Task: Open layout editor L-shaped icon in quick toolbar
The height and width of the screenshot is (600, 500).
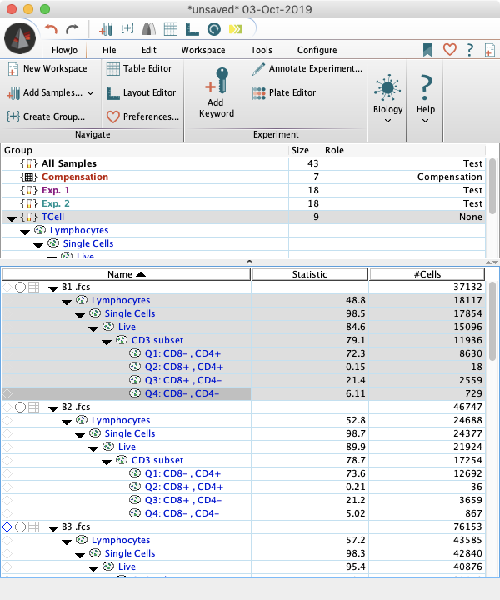Action: point(192,29)
